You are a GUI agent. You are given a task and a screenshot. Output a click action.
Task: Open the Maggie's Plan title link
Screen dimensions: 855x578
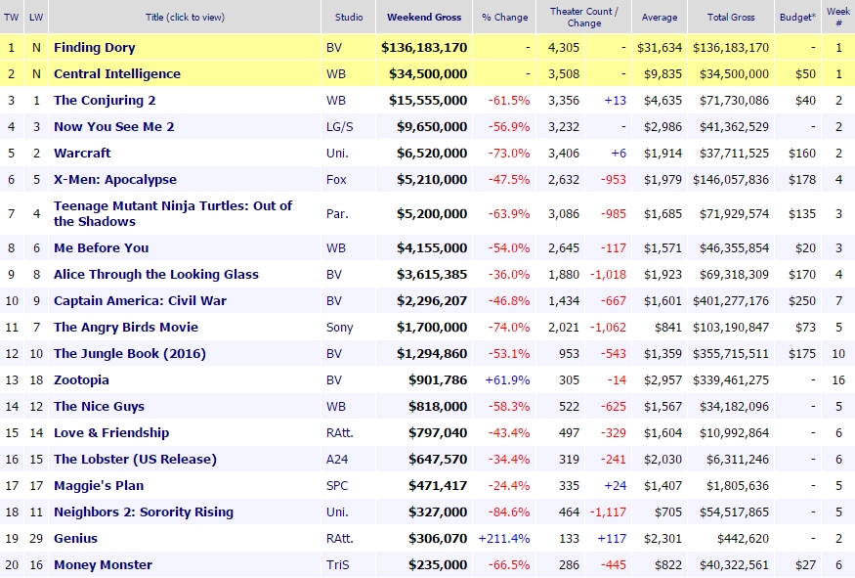[x=99, y=486]
